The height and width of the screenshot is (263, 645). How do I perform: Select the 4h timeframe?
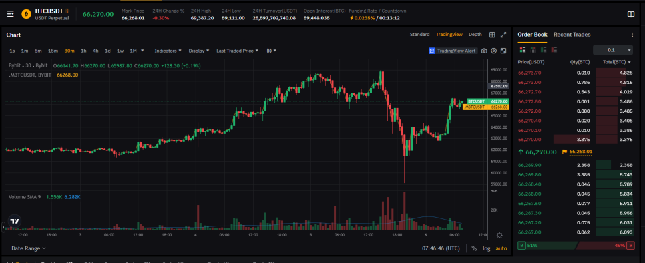(x=95, y=51)
